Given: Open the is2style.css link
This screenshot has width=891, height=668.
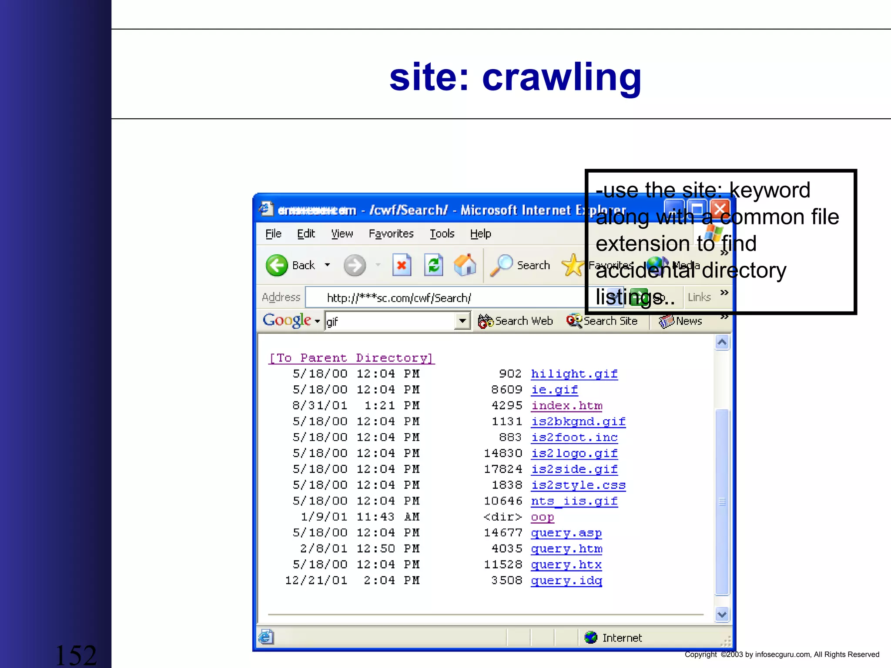Looking at the screenshot, I should point(578,485).
